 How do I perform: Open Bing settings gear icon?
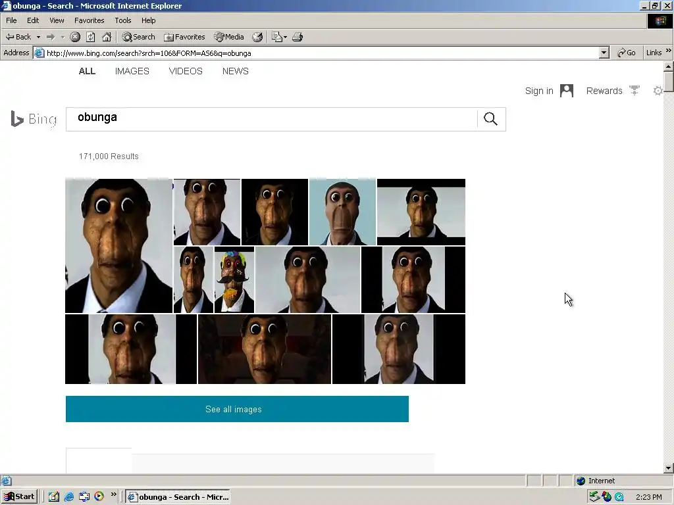[x=658, y=91]
